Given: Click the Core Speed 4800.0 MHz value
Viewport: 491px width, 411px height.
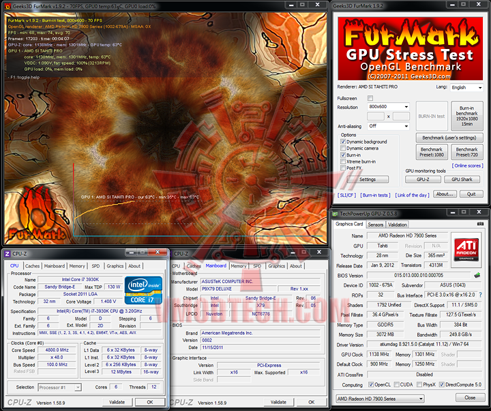Looking at the screenshot, I should [57, 350].
